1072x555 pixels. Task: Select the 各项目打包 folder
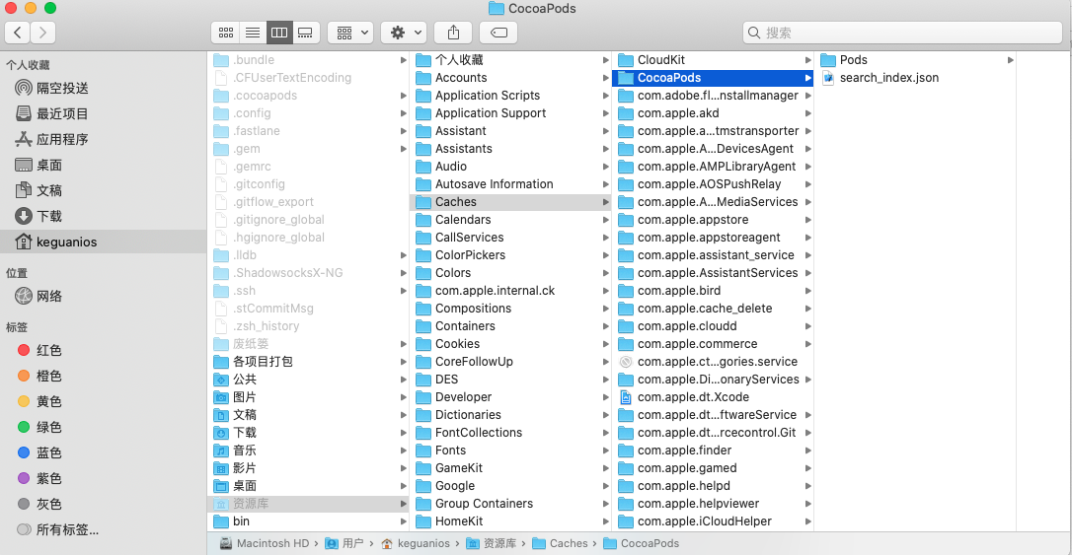[308, 362]
